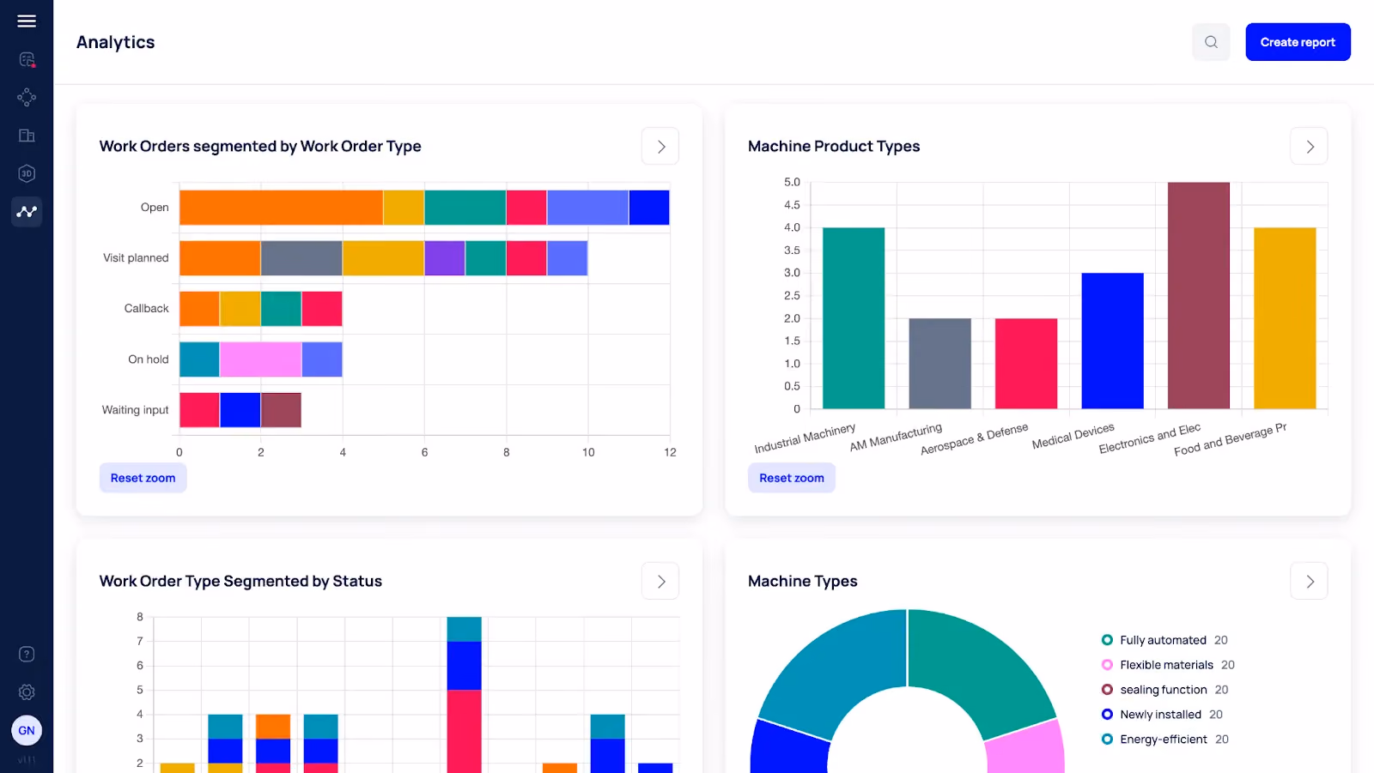Open the GN user avatar

27,731
